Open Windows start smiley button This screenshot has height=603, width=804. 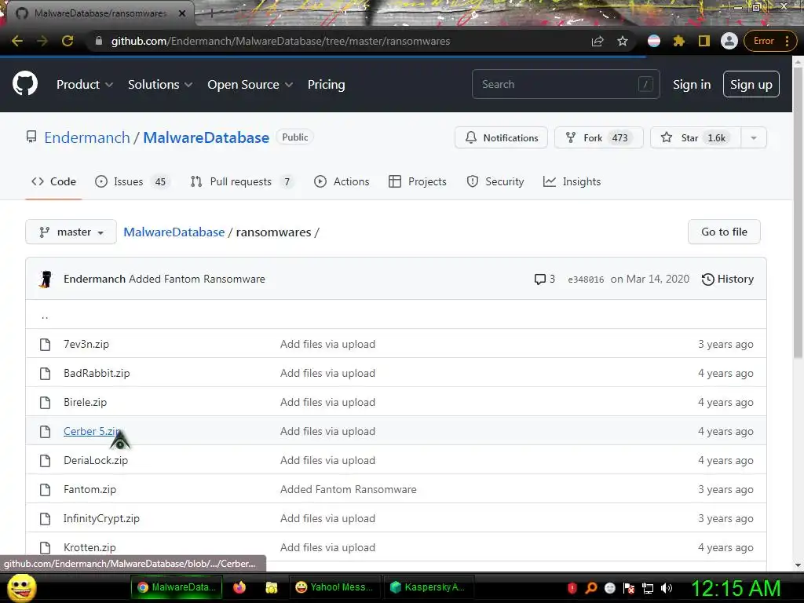[21, 587]
